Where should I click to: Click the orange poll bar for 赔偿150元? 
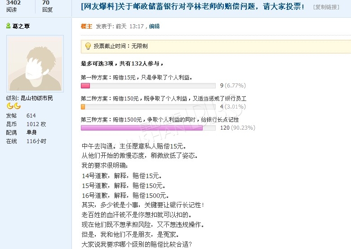pyautogui.click(x=83, y=107)
